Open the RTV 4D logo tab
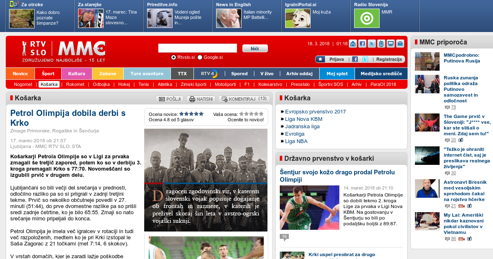The height and width of the screenshot is (259, 493). coord(209,74)
